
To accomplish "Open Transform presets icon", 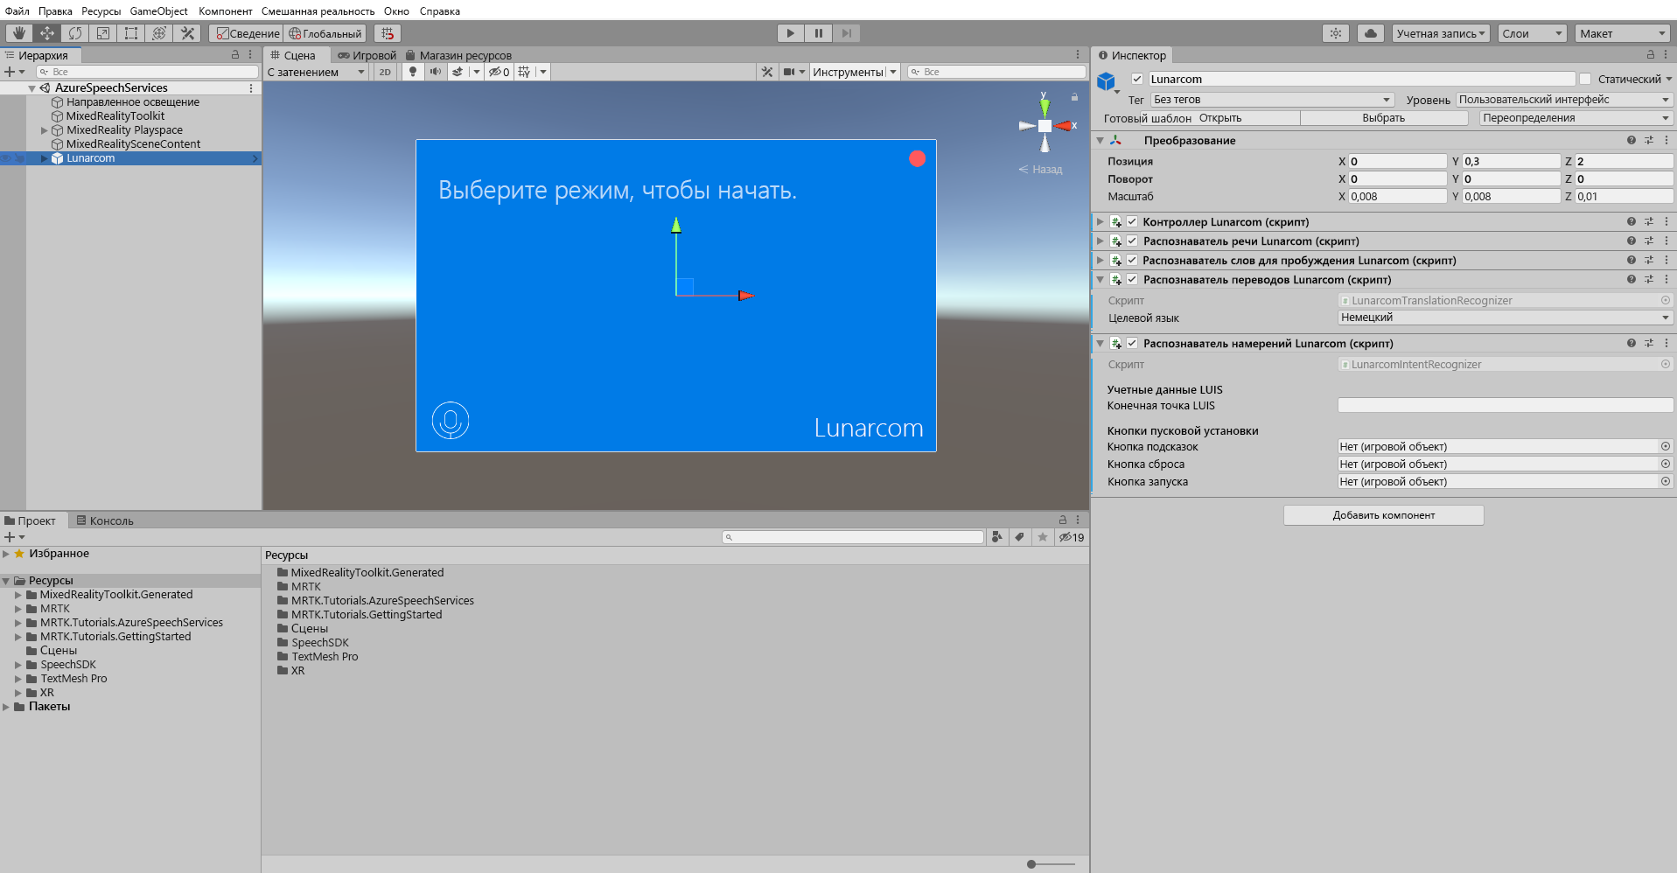I will pos(1649,140).
